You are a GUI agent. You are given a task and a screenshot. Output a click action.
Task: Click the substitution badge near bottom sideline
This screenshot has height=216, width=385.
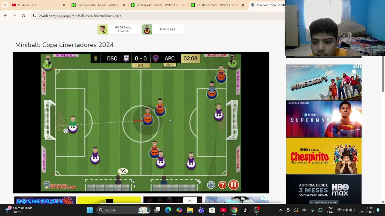[123, 171]
